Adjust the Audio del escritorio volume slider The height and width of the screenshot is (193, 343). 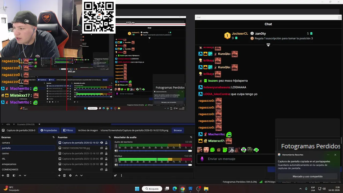click(155, 151)
